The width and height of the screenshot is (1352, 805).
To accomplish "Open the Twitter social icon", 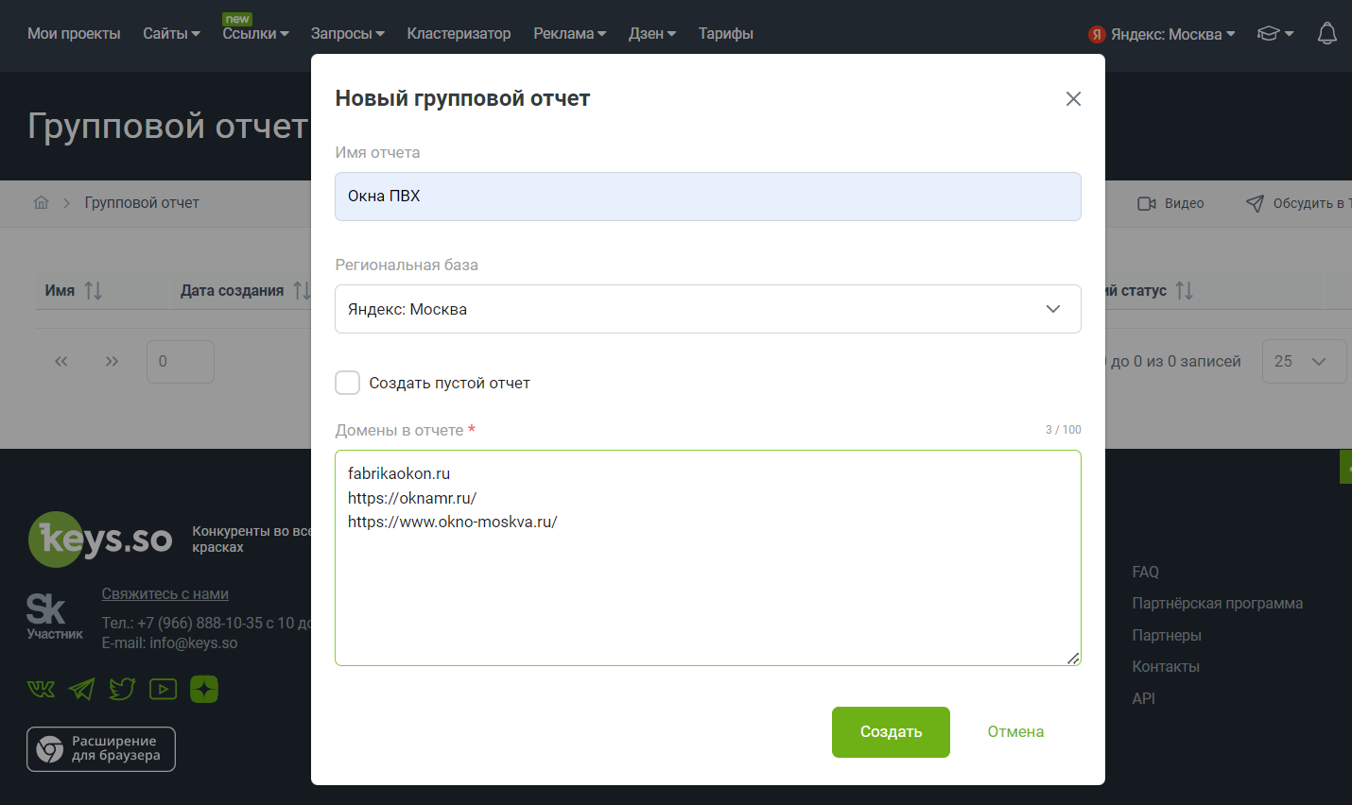I will (x=123, y=690).
